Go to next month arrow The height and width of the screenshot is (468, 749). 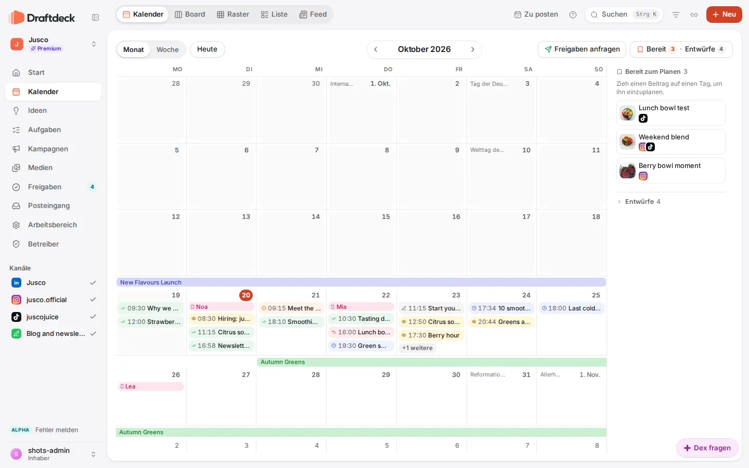point(472,49)
